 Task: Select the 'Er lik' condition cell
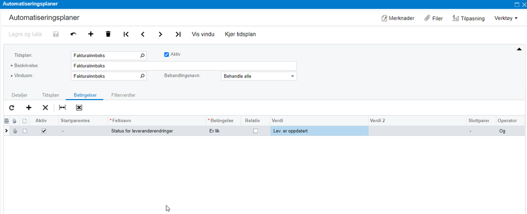pos(224,131)
